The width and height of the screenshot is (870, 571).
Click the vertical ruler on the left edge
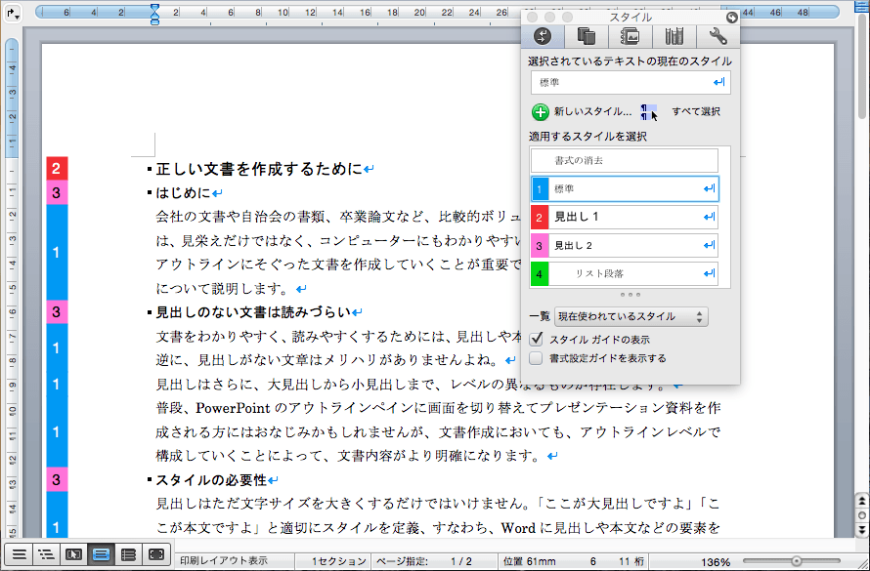12,288
